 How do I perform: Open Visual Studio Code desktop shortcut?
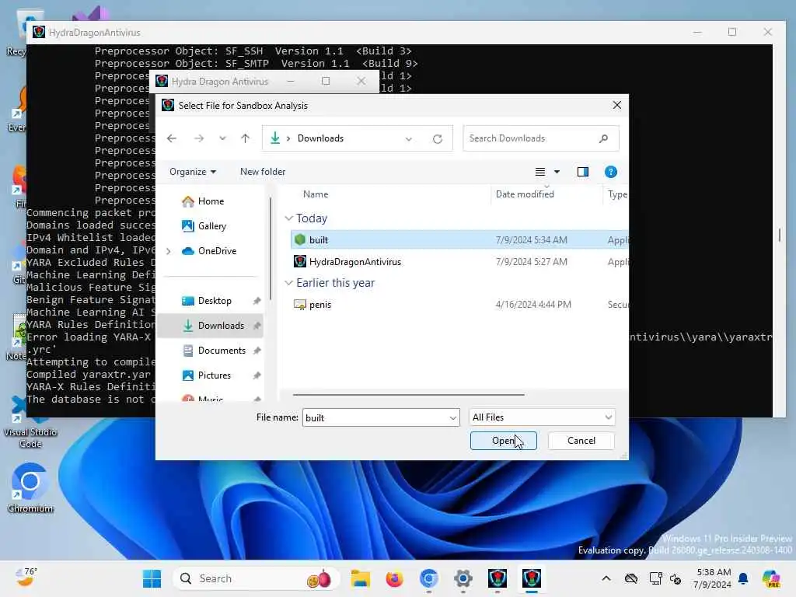click(x=30, y=422)
